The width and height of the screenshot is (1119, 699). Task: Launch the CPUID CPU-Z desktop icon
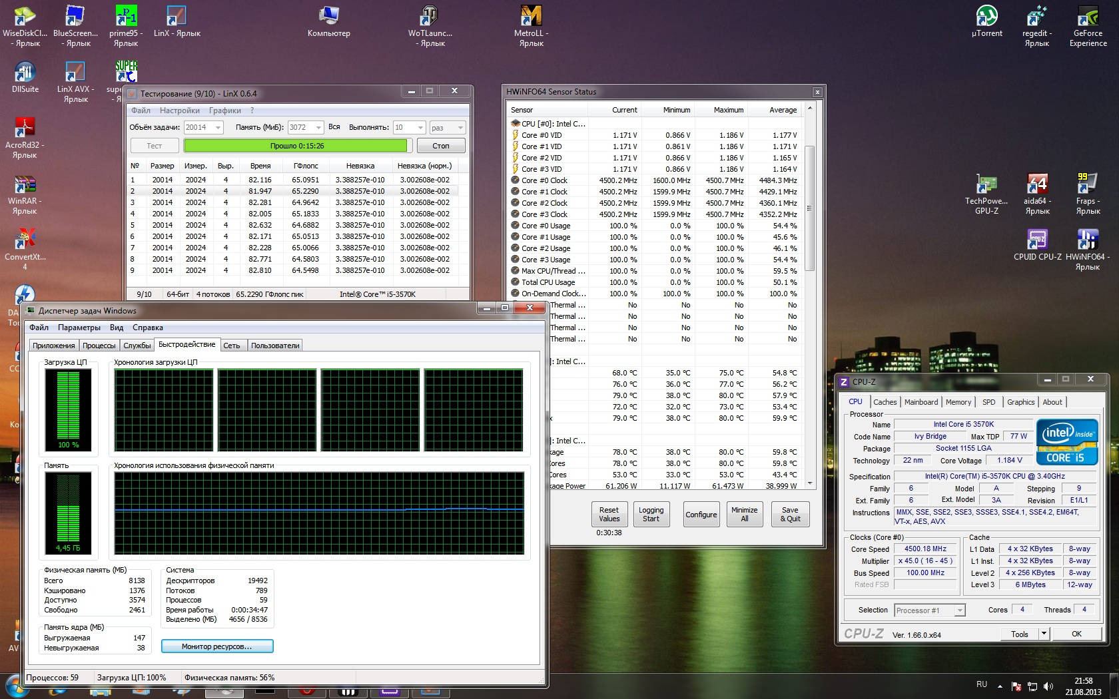tap(1037, 245)
